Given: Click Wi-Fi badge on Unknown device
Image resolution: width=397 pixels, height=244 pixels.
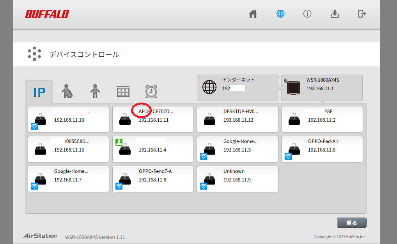Looking at the screenshot, I should coord(204,186).
